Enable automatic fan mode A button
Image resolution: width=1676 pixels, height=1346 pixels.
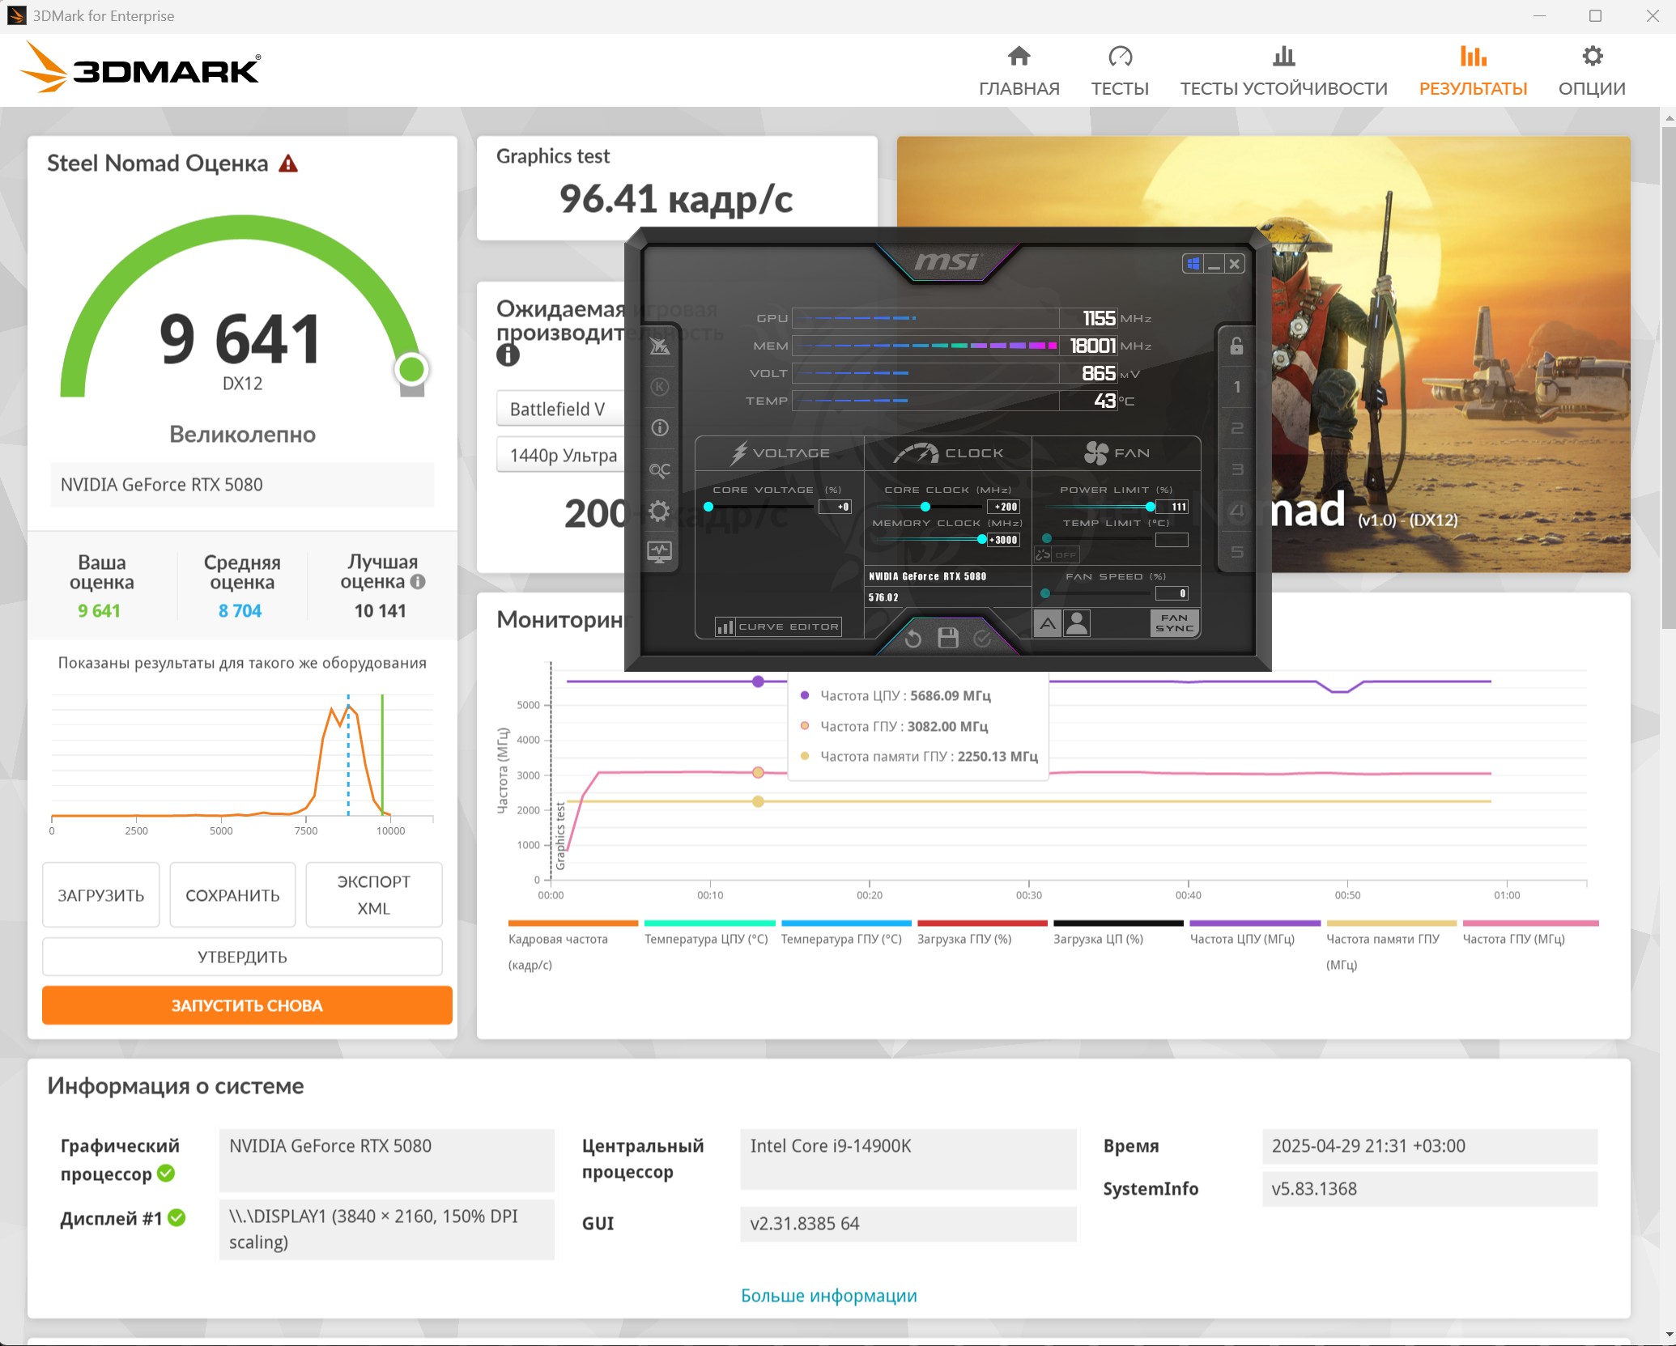(x=1048, y=623)
